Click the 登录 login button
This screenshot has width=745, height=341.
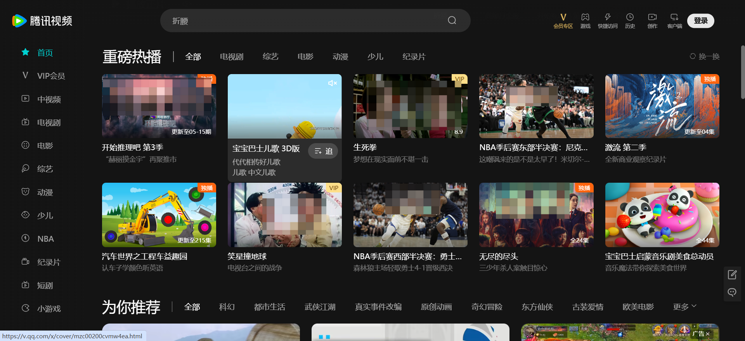click(x=700, y=21)
